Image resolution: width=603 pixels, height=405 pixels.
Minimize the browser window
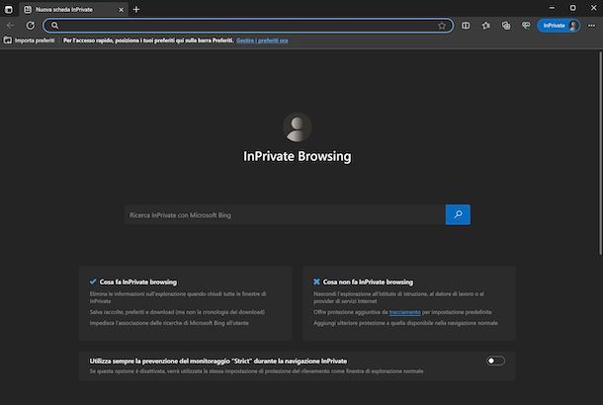553,8
